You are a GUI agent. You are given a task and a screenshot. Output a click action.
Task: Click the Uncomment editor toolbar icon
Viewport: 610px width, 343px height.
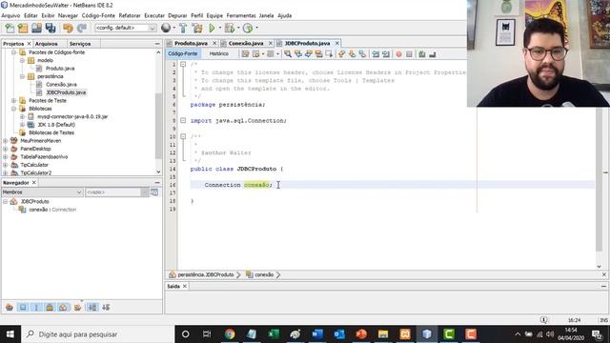click(432, 54)
